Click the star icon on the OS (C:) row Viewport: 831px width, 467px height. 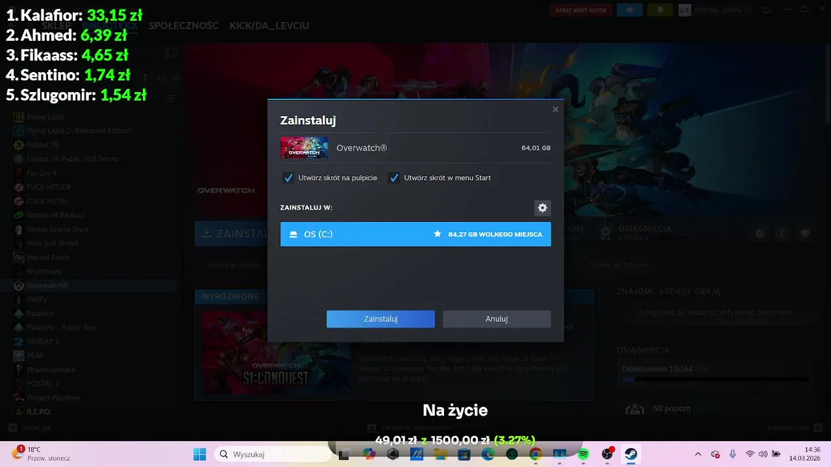(438, 234)
